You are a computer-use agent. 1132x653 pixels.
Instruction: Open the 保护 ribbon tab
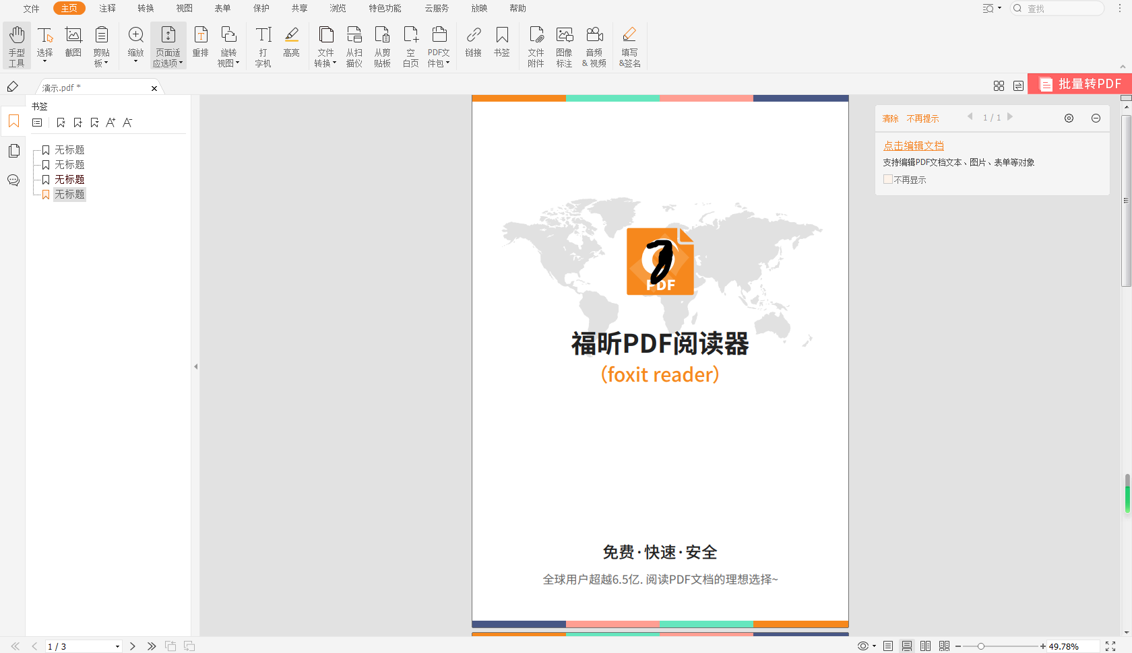261,9
